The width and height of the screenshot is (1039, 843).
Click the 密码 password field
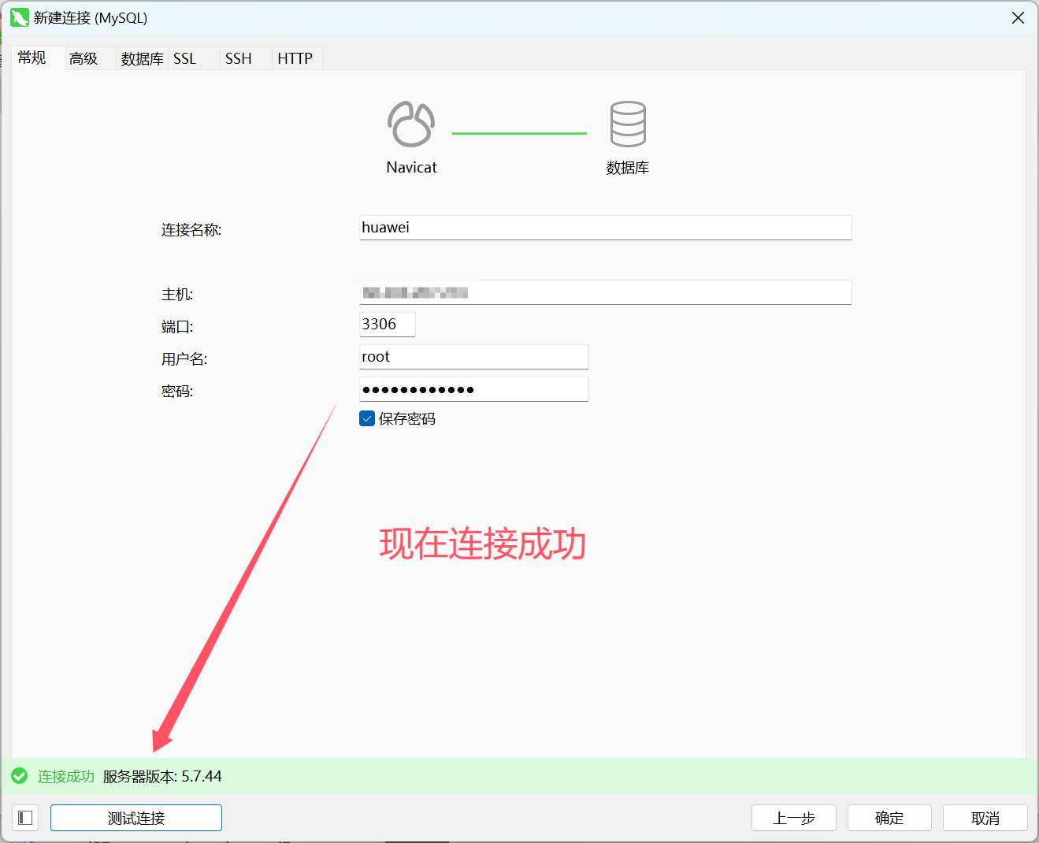[474, 389]
